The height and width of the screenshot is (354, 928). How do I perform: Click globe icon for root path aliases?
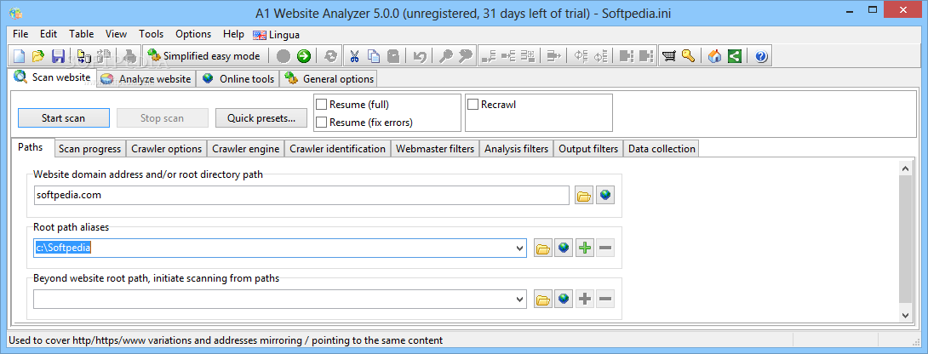click(x=564, y=248)
